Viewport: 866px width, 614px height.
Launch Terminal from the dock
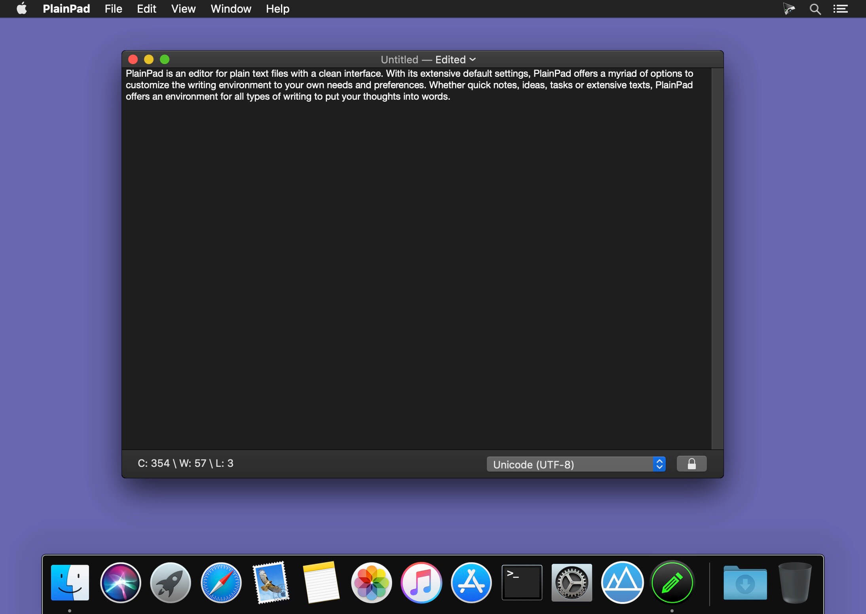522,582
